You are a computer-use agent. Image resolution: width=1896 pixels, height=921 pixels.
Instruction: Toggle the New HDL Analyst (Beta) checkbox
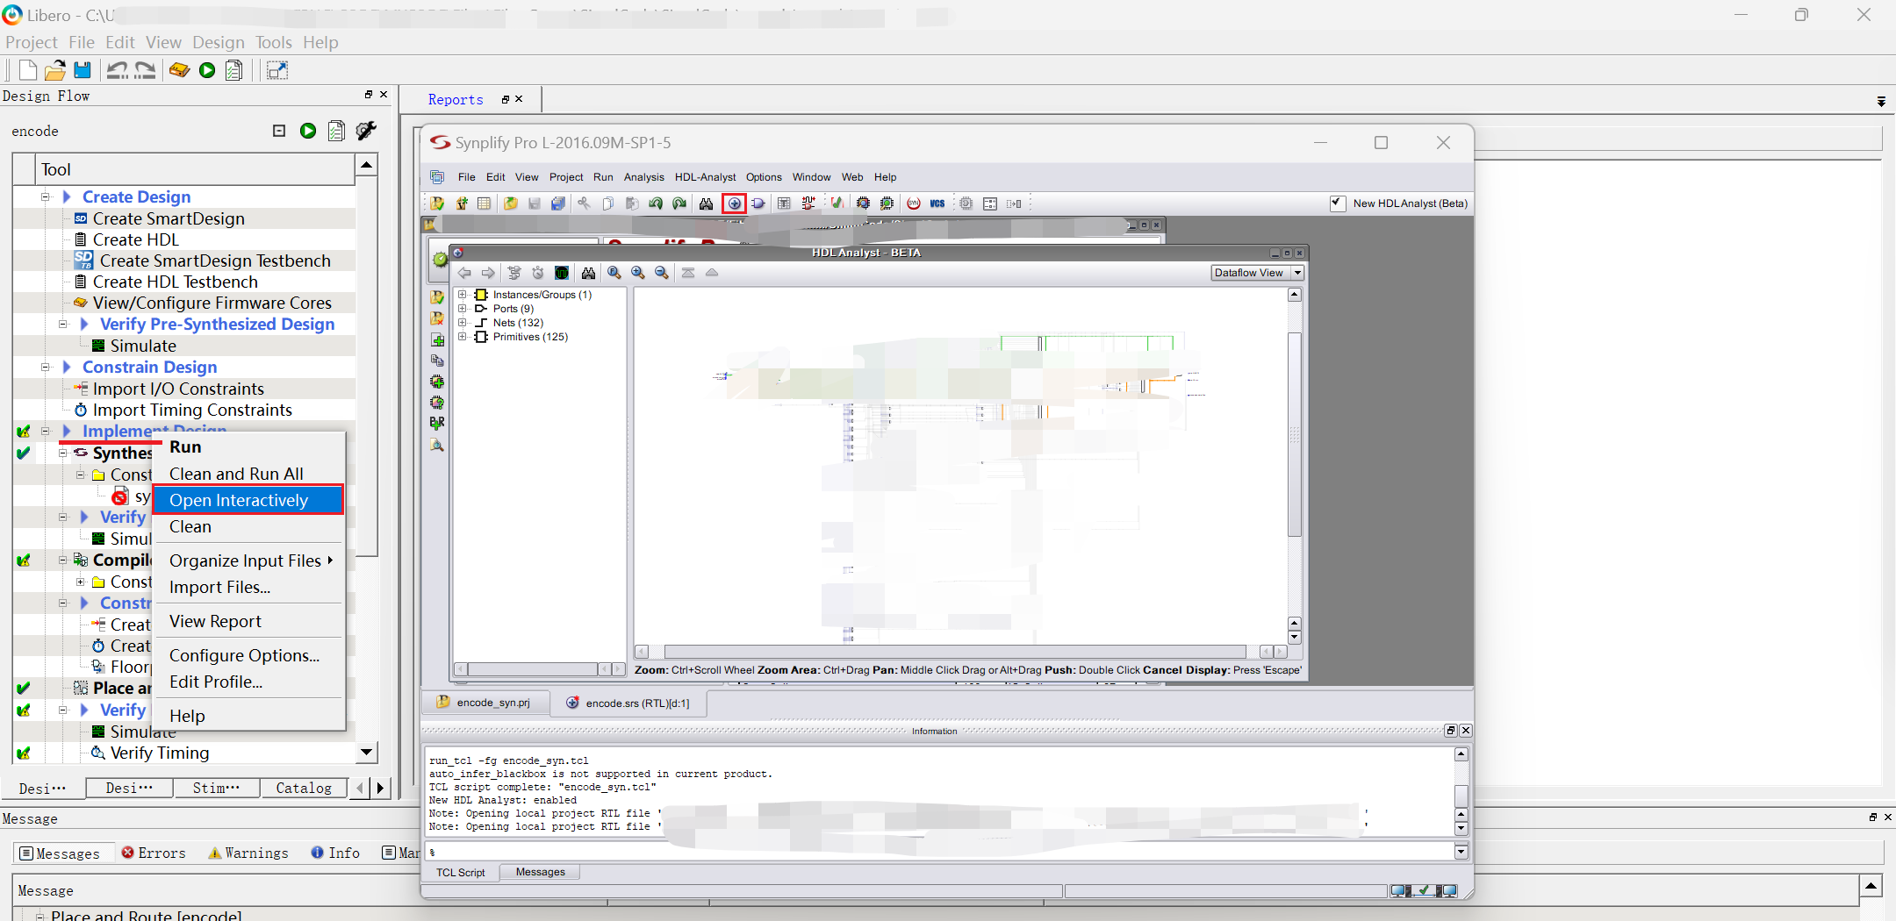pyautogui.click(x=1337, y=203)
